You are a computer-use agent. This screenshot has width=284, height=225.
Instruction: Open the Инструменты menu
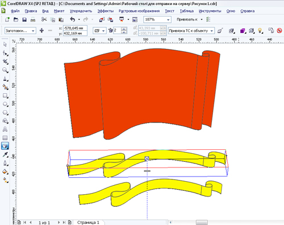[x=210, y=11]
